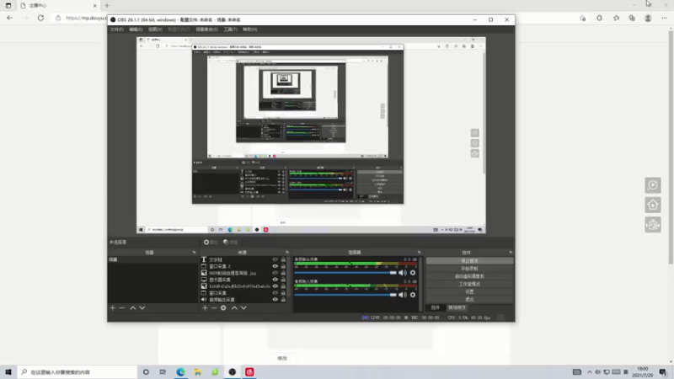This screenshot has width=674, height=379.
Task: Adjust the 音频输入采集 volume slider
Action: click(345, 295)
